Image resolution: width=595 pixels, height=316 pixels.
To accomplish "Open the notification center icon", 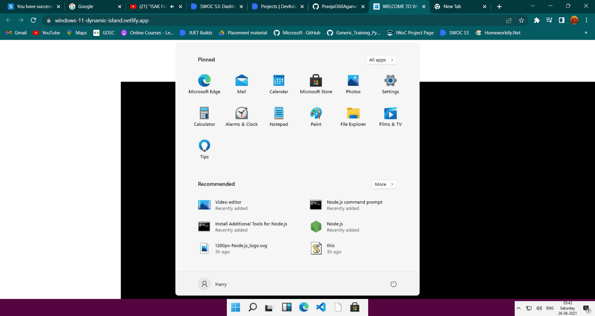I will [586, 309].
